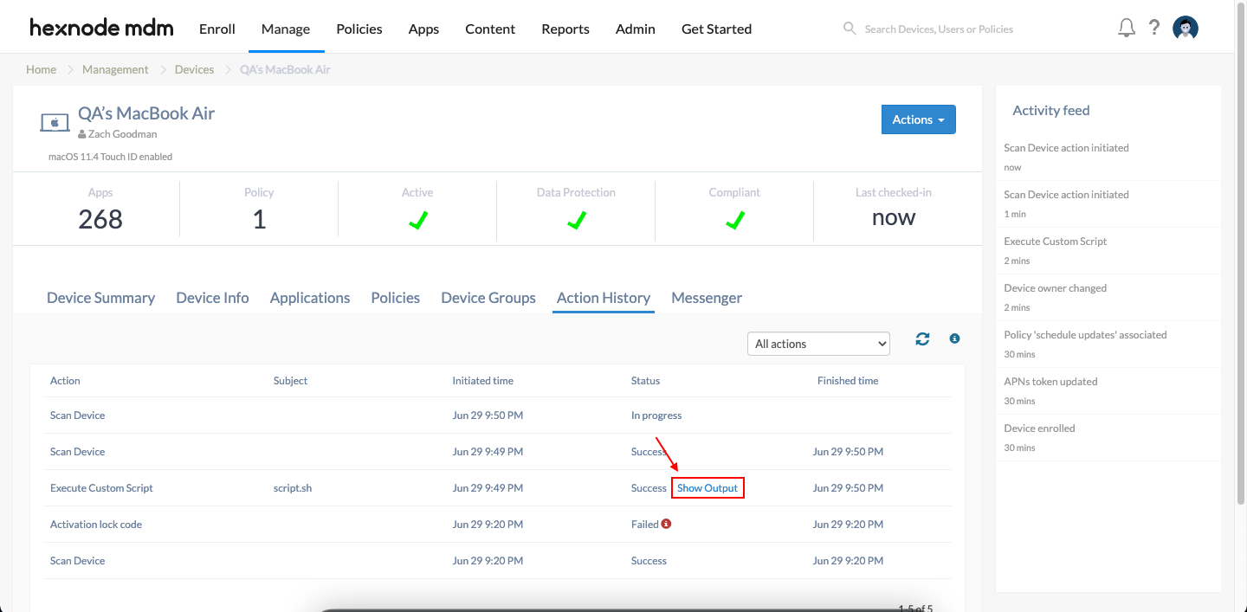Screen dimensions: 1247x612
Task: Click the Active green checkmark
Action: 417,222
